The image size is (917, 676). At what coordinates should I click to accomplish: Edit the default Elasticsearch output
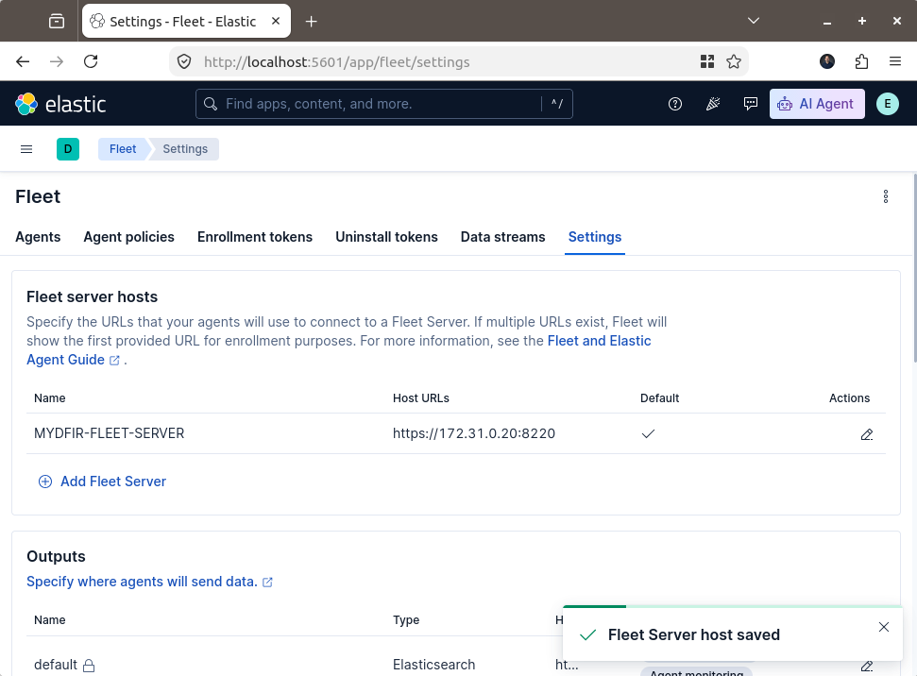pos(867,666)
